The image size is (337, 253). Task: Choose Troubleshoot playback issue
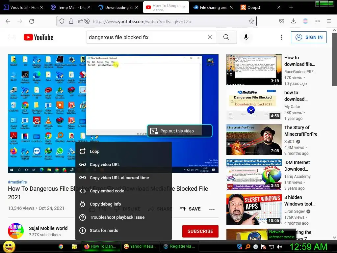point(123,217)
